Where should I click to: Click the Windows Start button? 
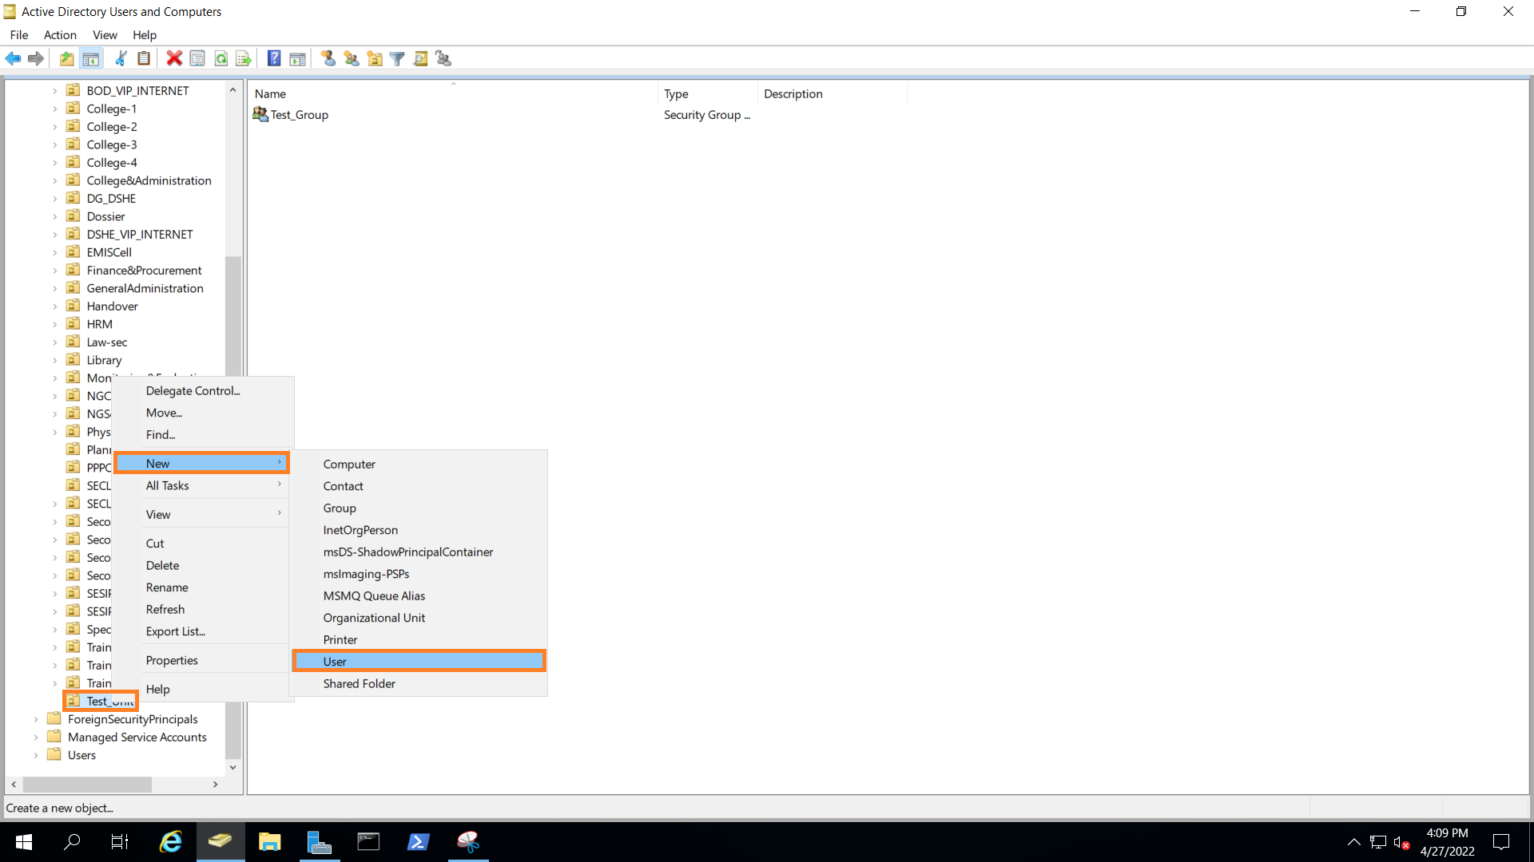click(x=24, y=841)
